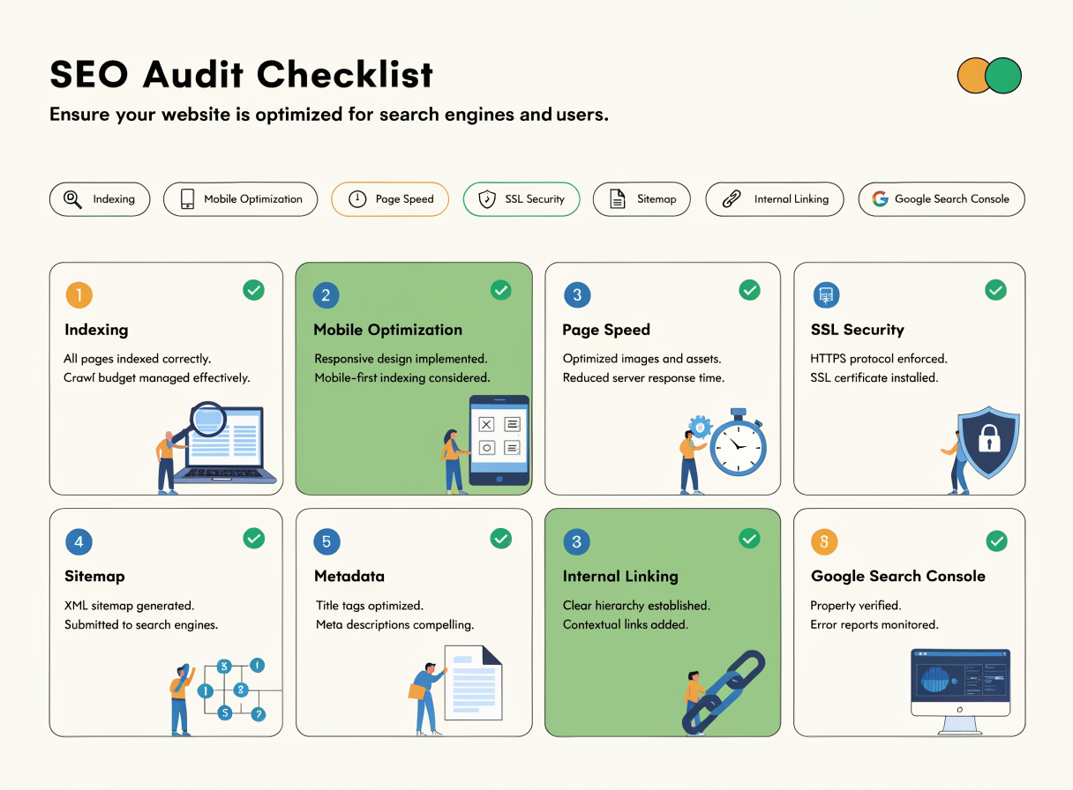Viewport: 1073px width, 790px height.
Task: Toggle the checkmark on Page Speed card
Action: (749, 289)
